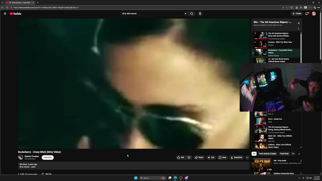Screen dimensions: 322x181
Task: Select the All chip
Action: [254, 154]
